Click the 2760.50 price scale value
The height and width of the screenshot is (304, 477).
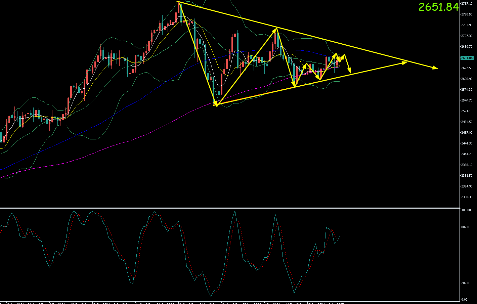(467, 14)
